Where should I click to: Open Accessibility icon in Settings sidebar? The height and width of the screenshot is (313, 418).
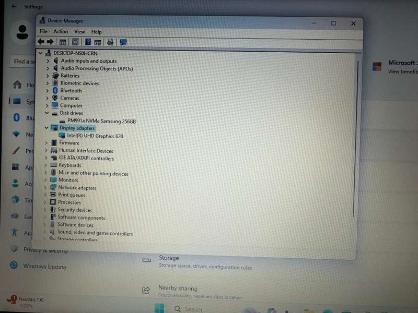click(x=15, y=232)
